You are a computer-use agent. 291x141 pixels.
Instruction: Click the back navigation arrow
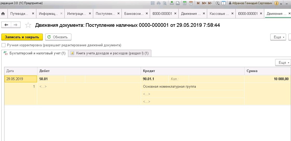click(6, 25)
